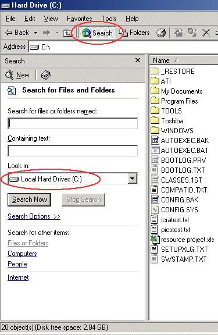Click the window title bar drive icon
Viewport: 218px width, 335px height.
pos(6,5)
